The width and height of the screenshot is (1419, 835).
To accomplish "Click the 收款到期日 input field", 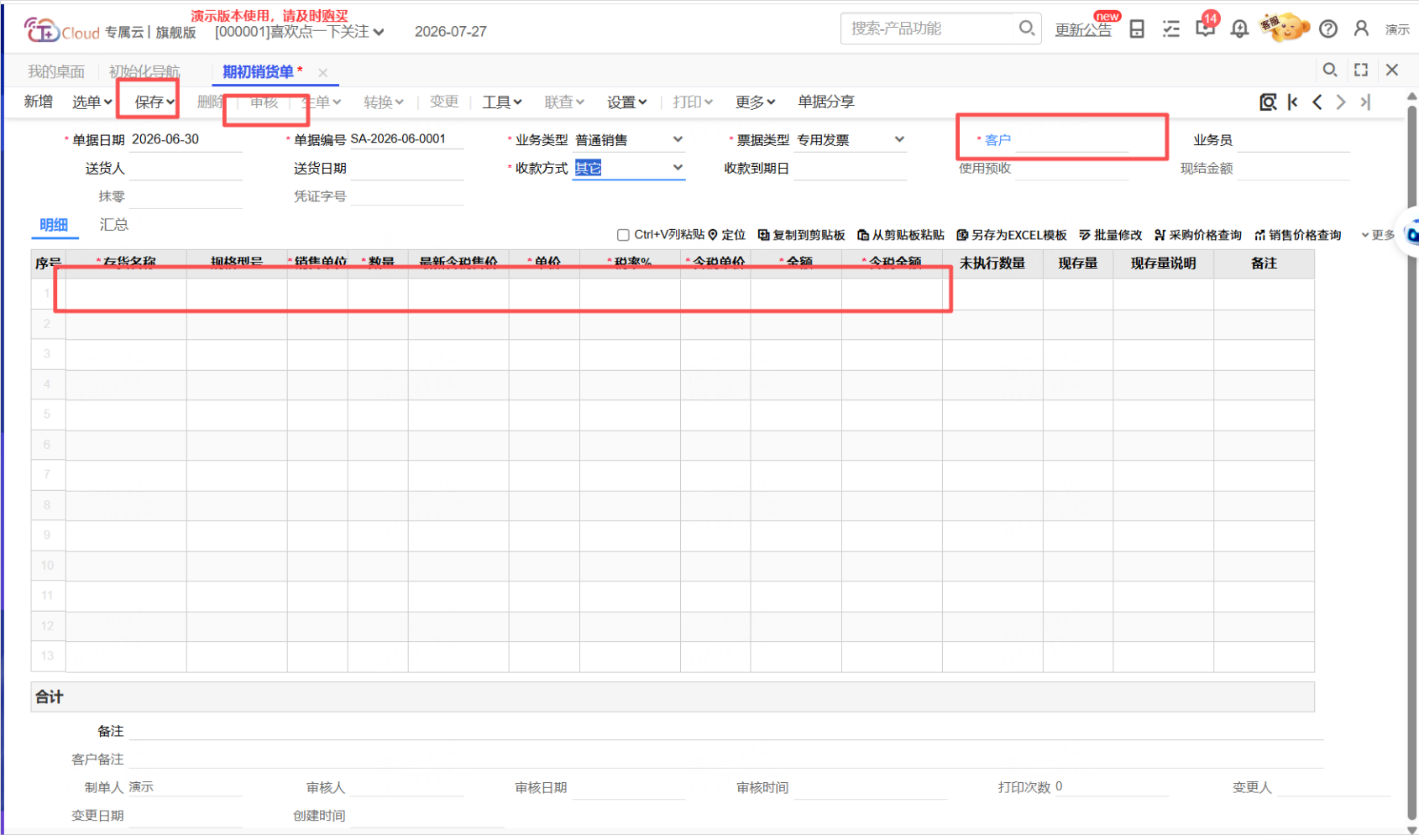I will coord(851,168).
